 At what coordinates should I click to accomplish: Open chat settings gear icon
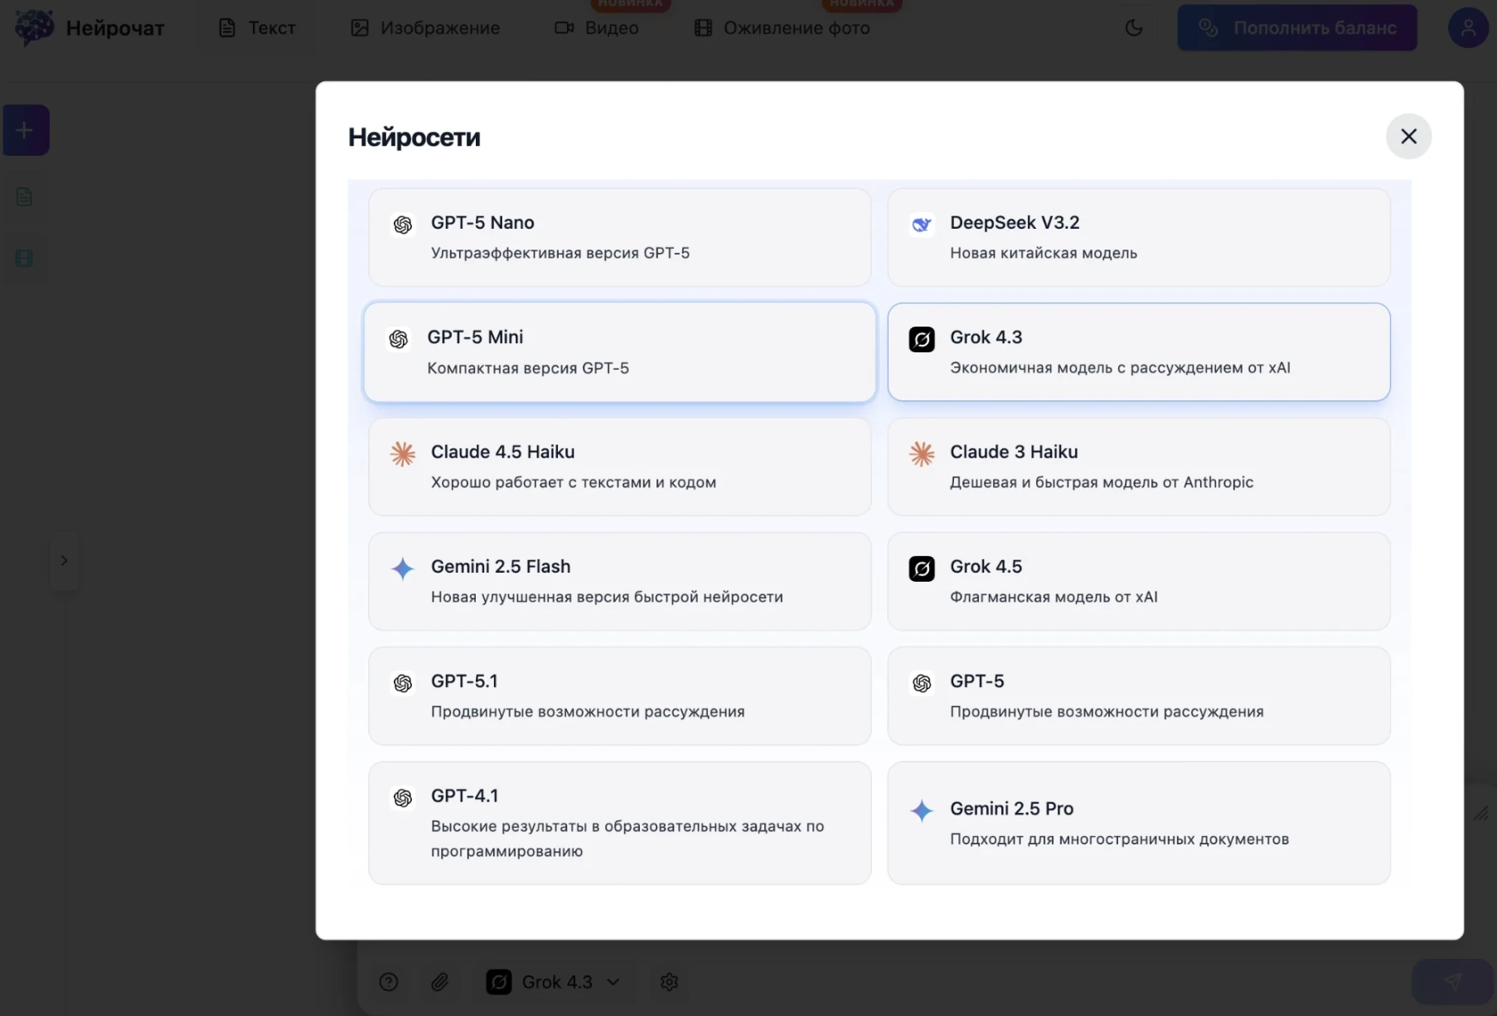point(670,982)
